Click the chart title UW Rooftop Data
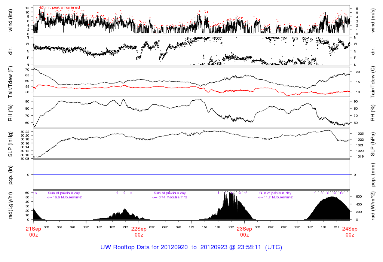 (191, 247)
